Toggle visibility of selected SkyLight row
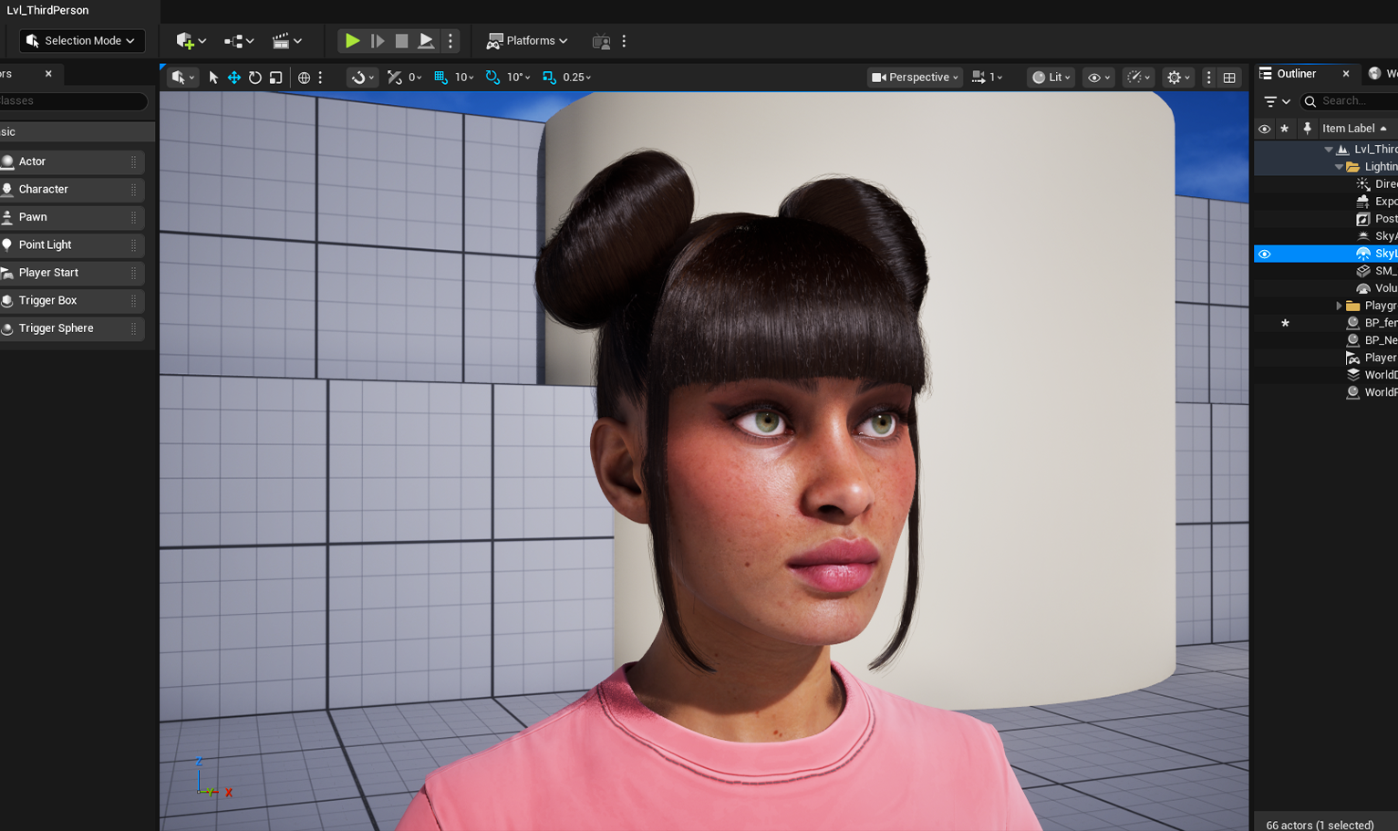 coord(1264,254)
